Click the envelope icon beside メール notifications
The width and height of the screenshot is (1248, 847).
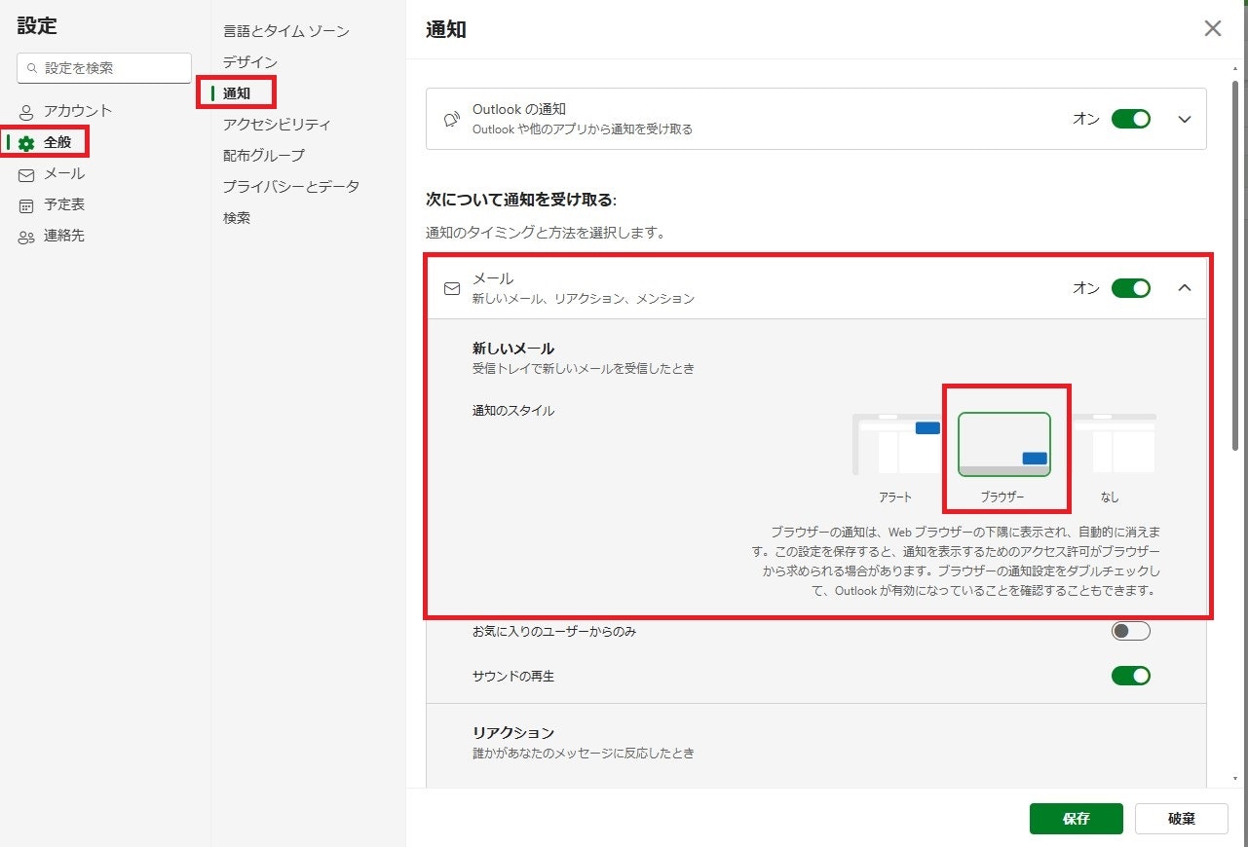point(451,288)
